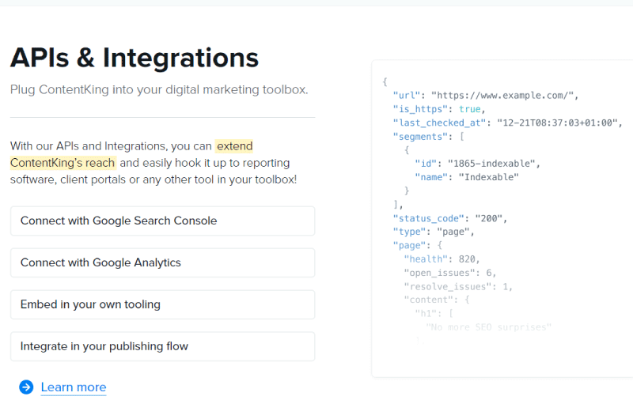This screenshot has width=633, height=419.
Task: Click the "url" key in the JSON sample
Action: point(407,96)
